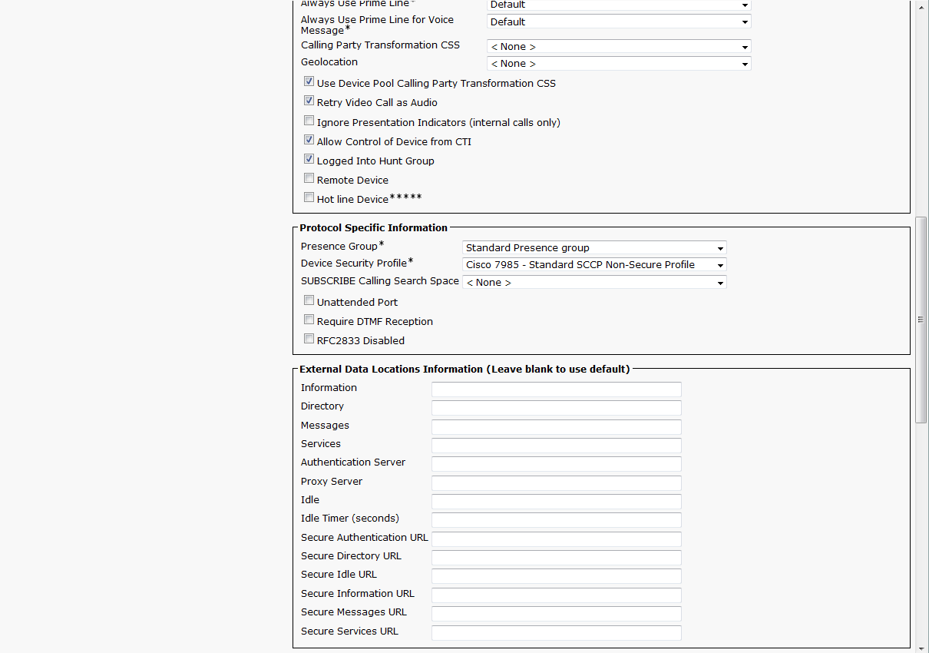Image resolution: width=929 pixels, height=653 pixels.
Task: Enable the Remote Device checkbox
Action: click(309, 178)
